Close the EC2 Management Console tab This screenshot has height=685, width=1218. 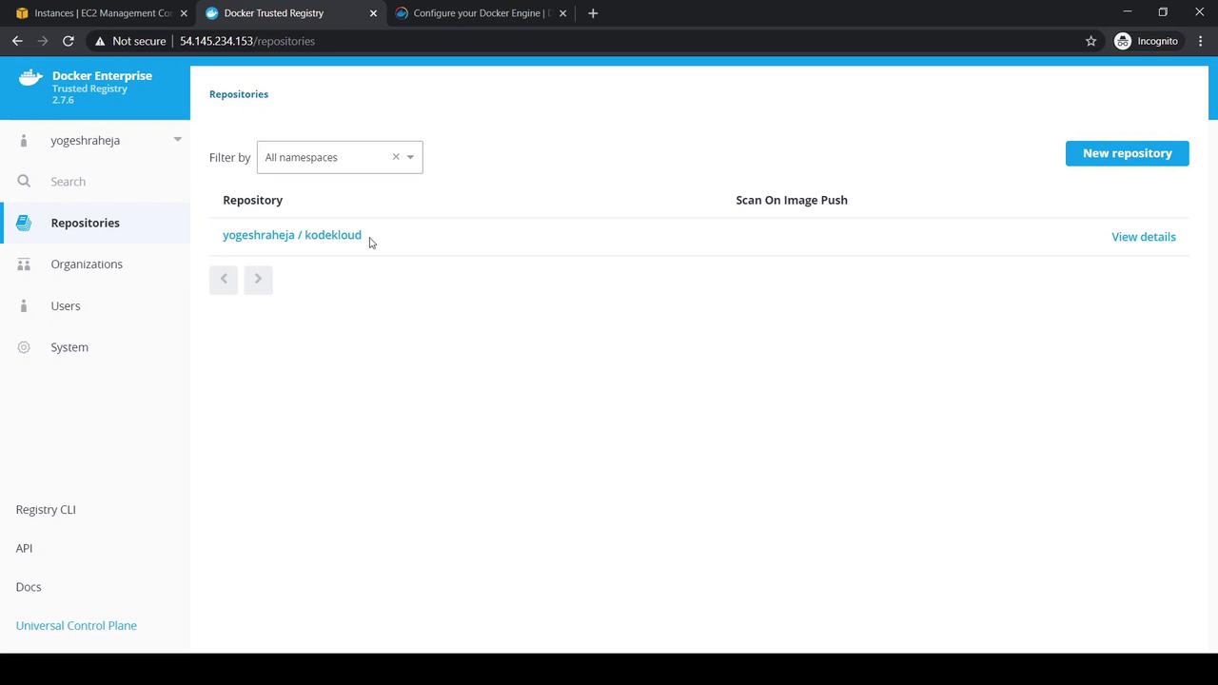click(x=184, y=13)
